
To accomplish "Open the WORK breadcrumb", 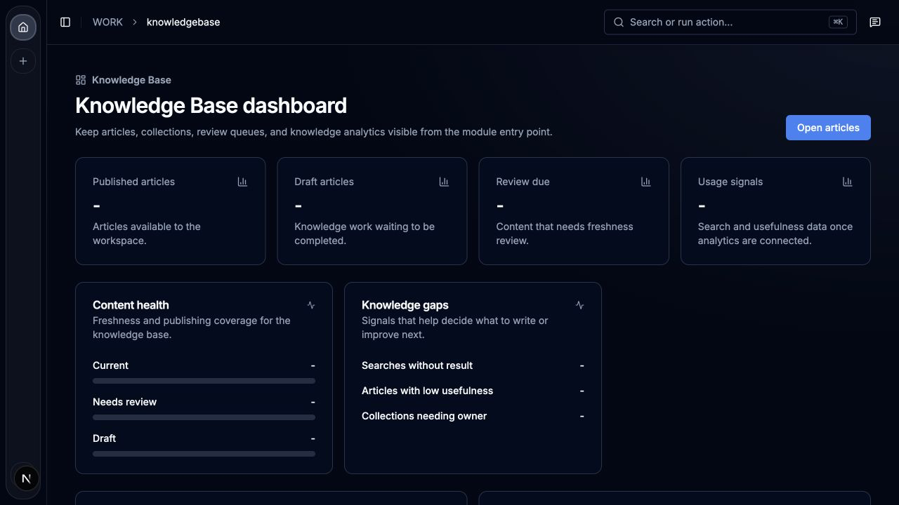I will click(107, 22).
